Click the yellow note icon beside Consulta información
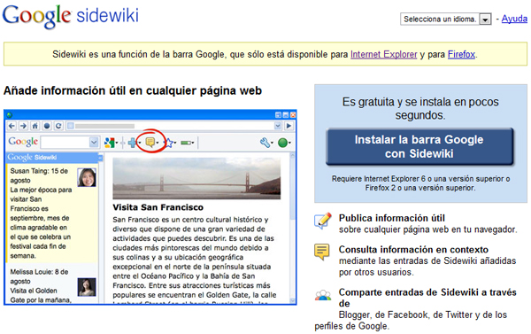Image resolution: width=531 pixels, height=334 pixels. 321,252
